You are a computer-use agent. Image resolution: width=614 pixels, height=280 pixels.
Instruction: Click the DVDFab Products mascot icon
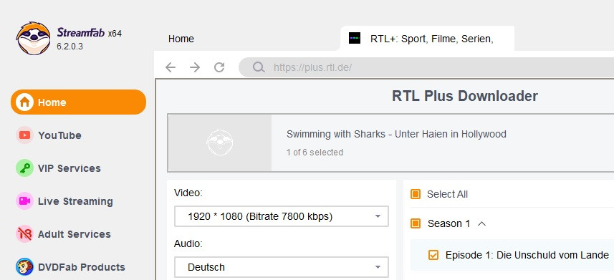click(24, 267)
